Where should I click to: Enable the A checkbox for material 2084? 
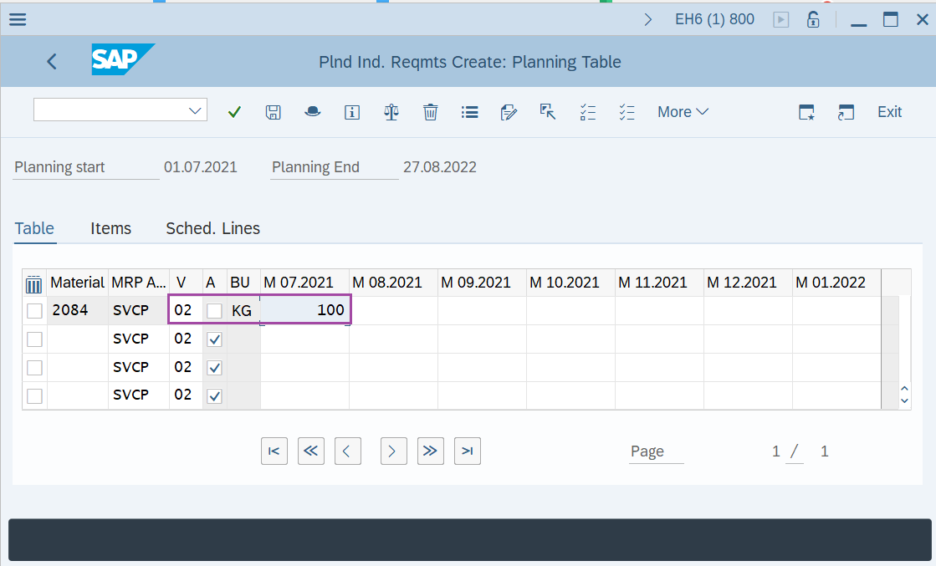(214, 309)
